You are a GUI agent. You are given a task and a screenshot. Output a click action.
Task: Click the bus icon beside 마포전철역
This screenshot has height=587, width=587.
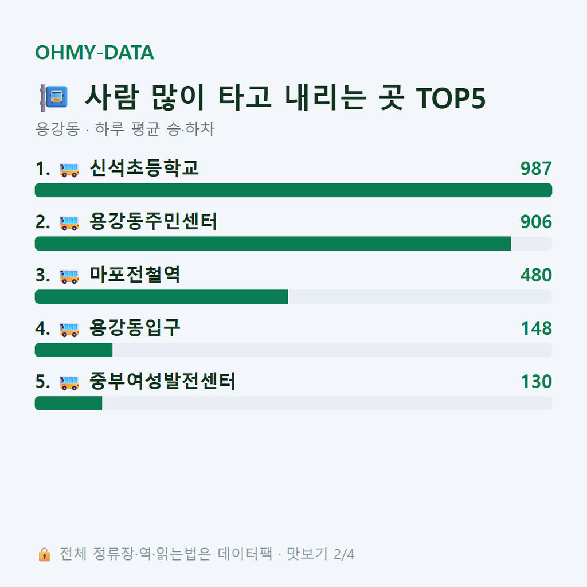click(69, 276)
